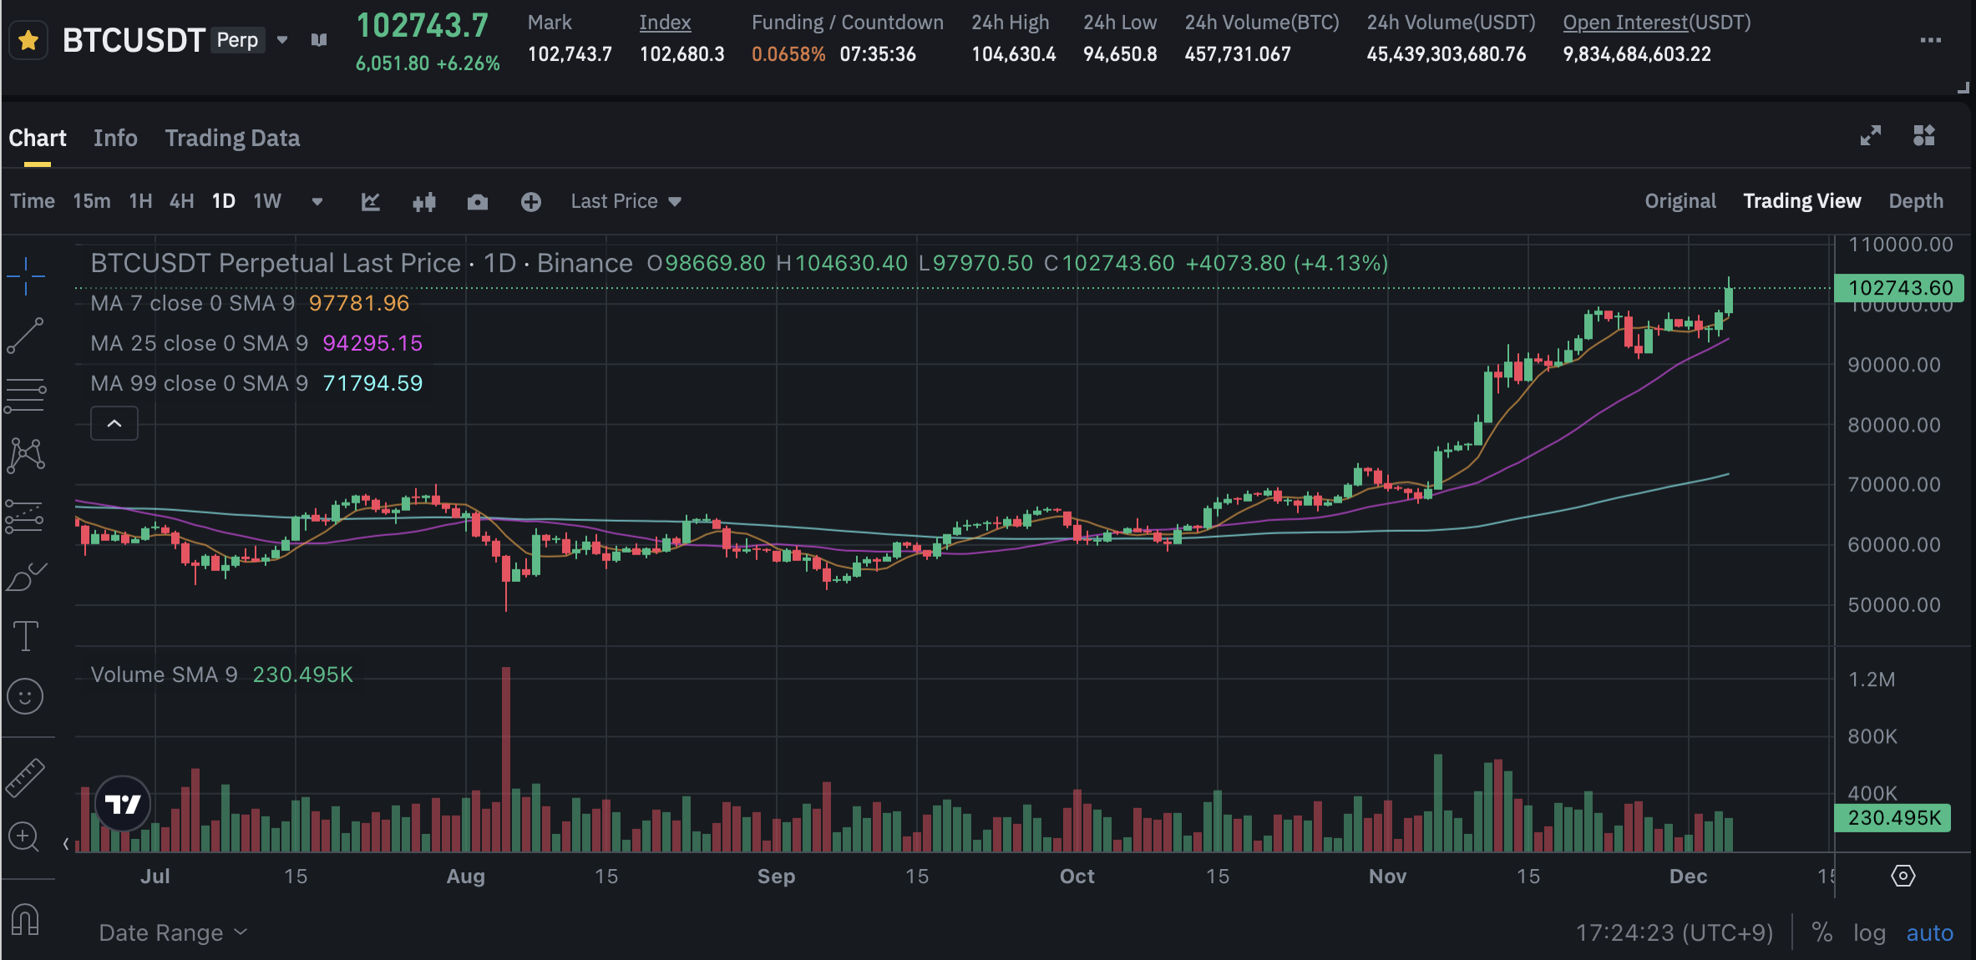The height and width of the screenshot is (960, 1976).
Task: Open the chart indicators icon
Action: 370,202
